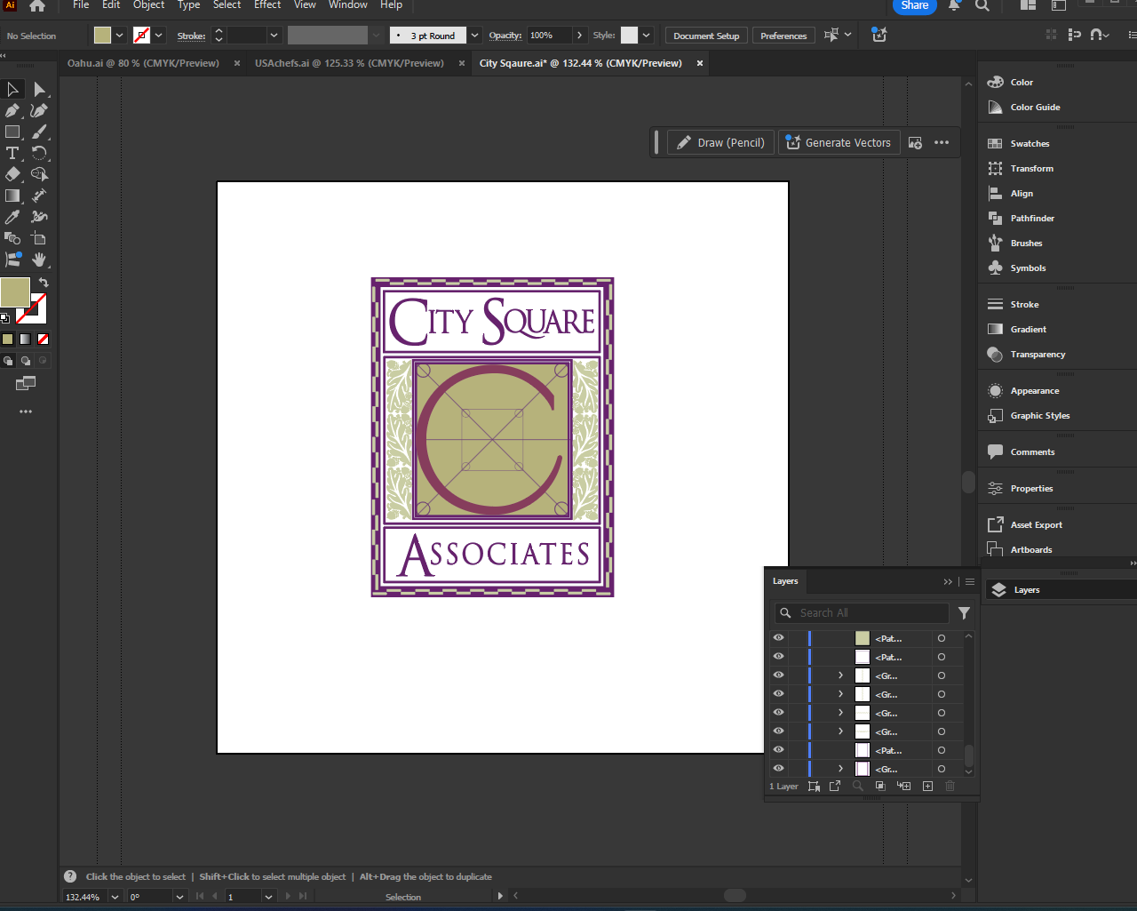This screenshot has width=1137, height=911.
Task: Switch to the USAchefs.ai document tab
Action: coord(348,64)
